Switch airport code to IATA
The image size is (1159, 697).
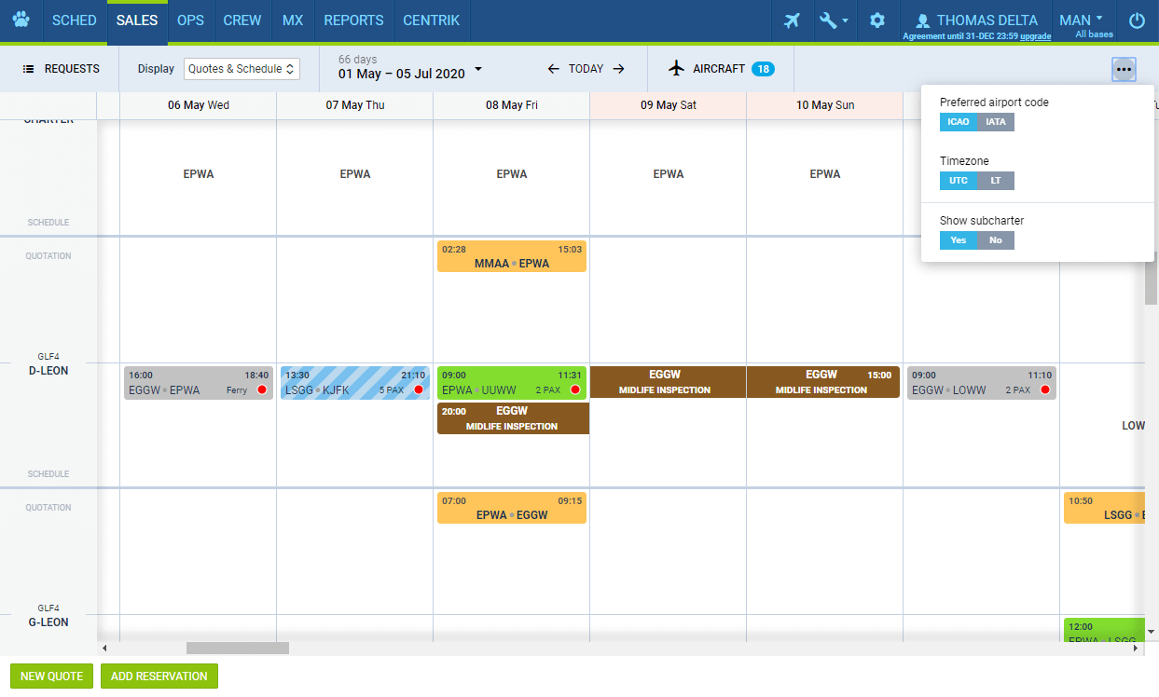pos(996,122)
